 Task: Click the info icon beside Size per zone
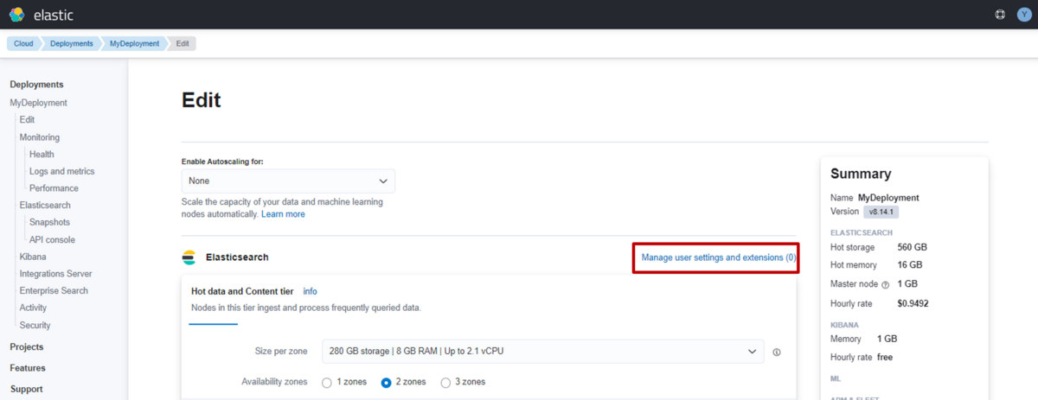[x=777, y=352]
